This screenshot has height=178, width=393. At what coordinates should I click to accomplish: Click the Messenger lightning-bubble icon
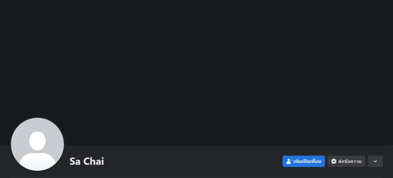coord(334,161)
